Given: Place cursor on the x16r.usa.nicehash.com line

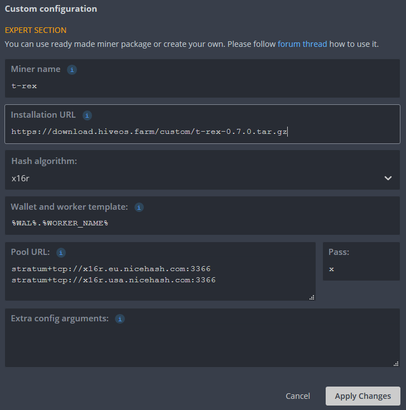Looking at the screenshot, I should pos(113,280).
